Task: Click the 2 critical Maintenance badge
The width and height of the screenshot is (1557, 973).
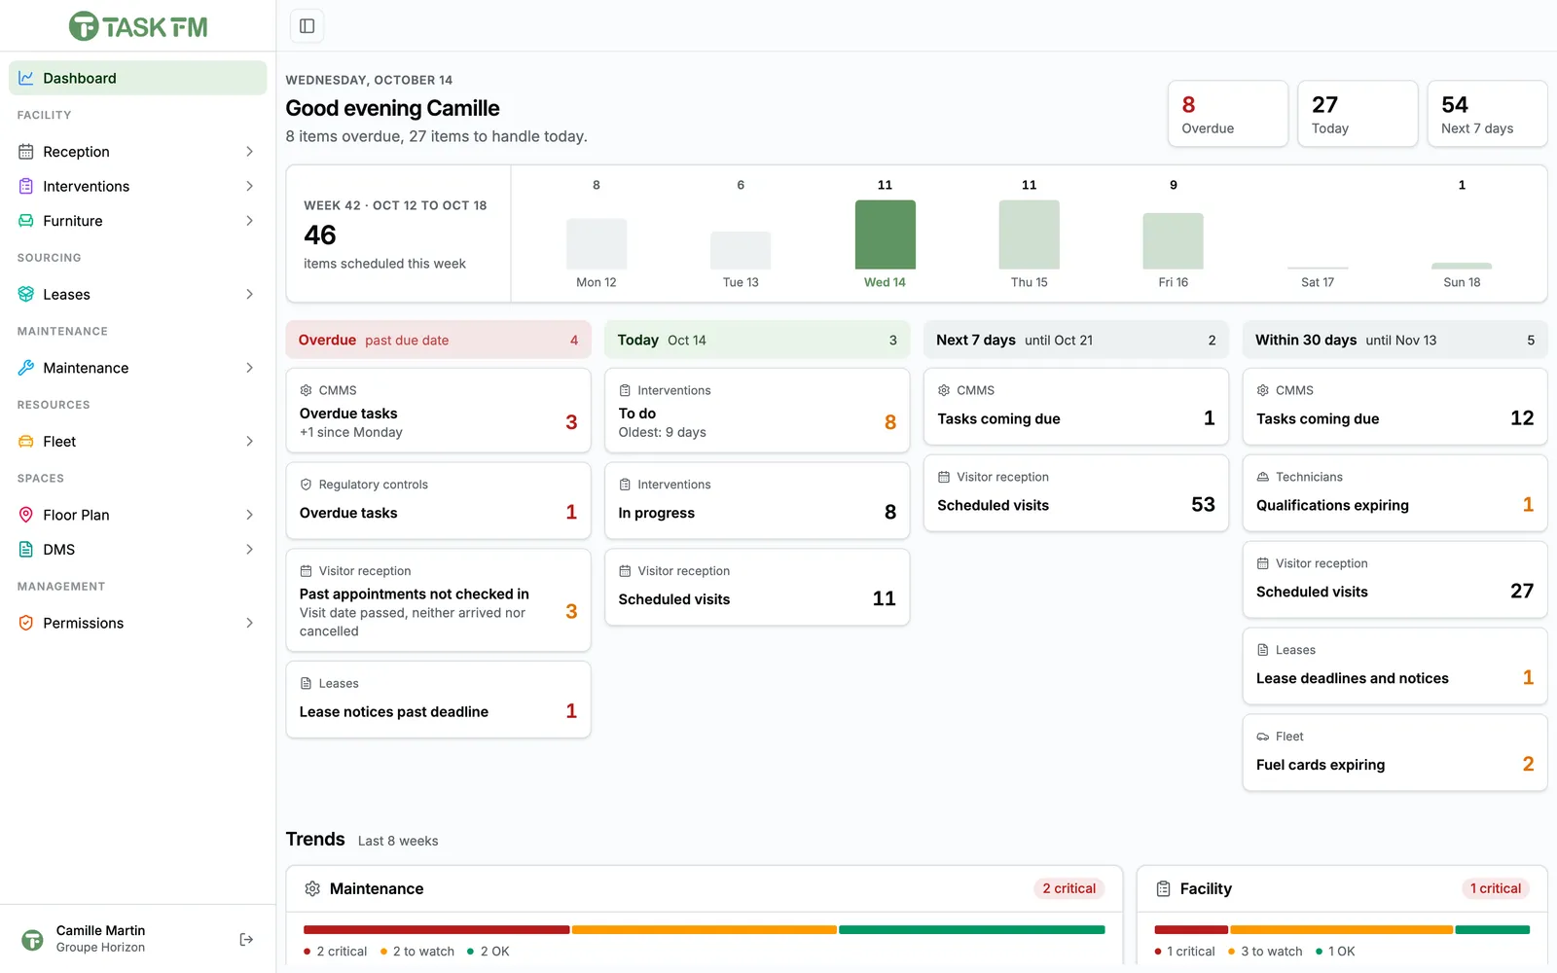Action: [x=1068, y=888]
